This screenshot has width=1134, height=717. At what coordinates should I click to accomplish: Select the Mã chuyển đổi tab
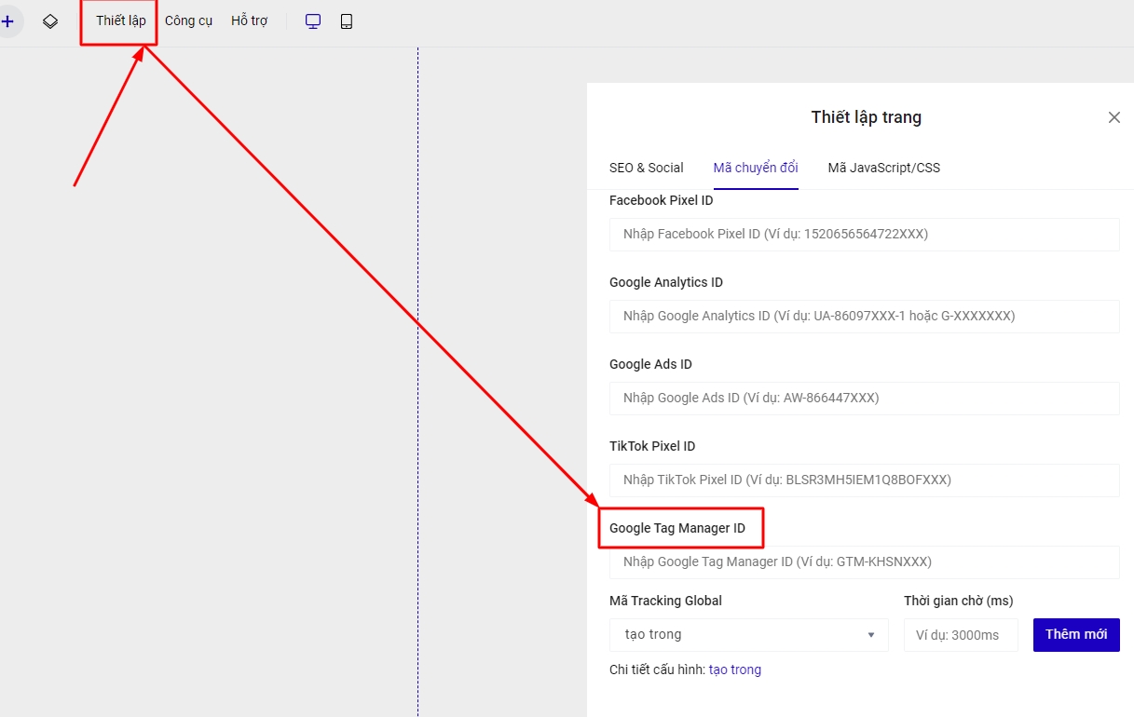[x=755, y=168]
